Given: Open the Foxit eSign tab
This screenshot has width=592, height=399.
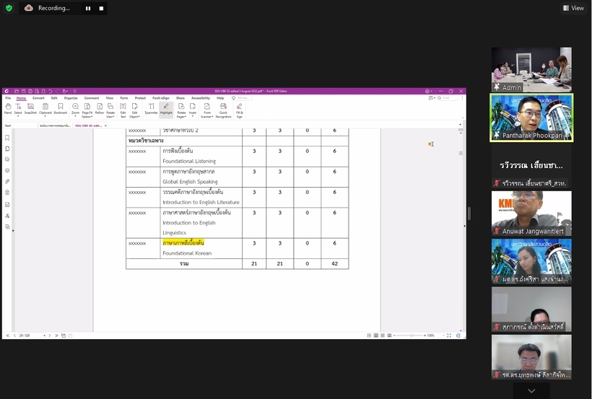Looking at the screenshot, I should (161, 98).
